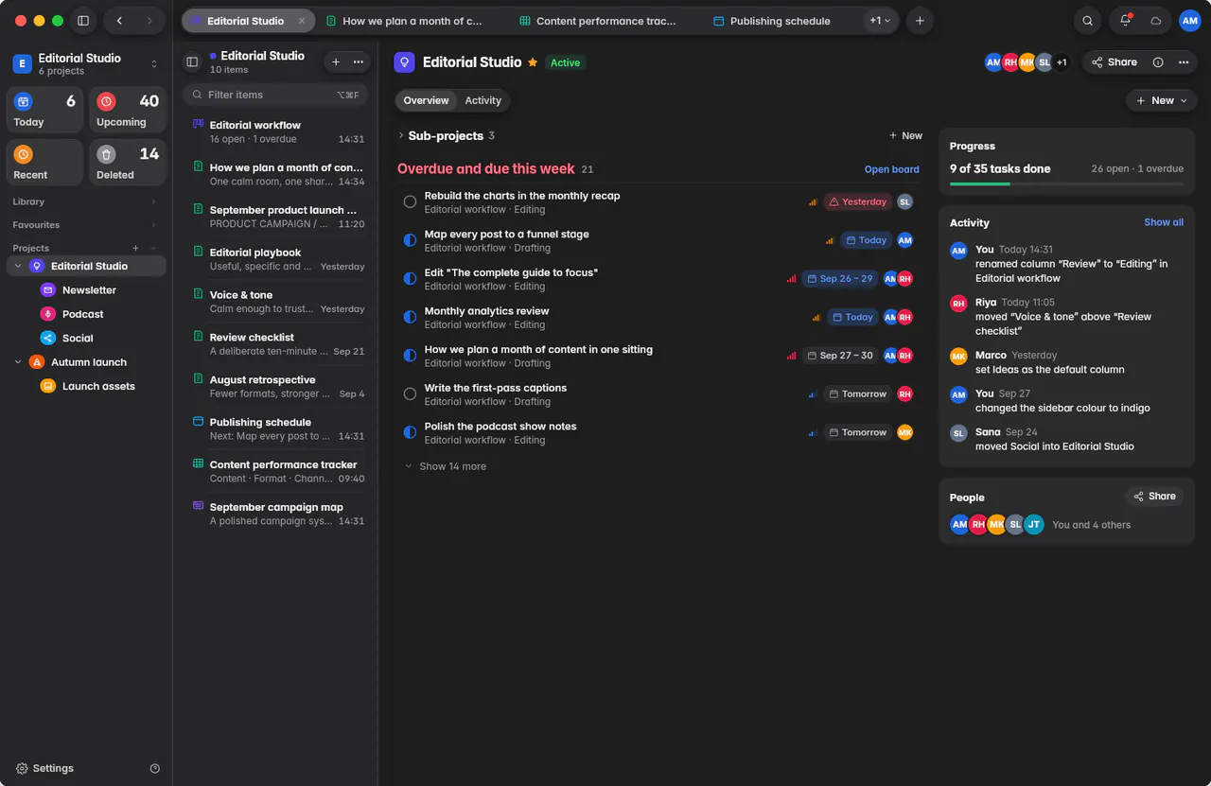The image size is (1211, 786).
Task: Check cloud sync status icon
Action: pyautogui.click(x=1155, y=21)
